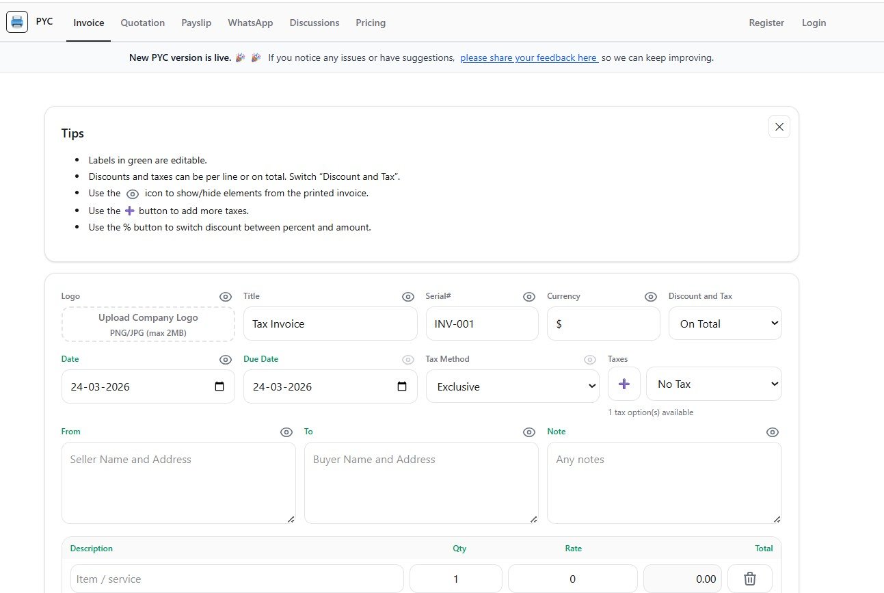Click the Title input field

(x=330, y=324)
